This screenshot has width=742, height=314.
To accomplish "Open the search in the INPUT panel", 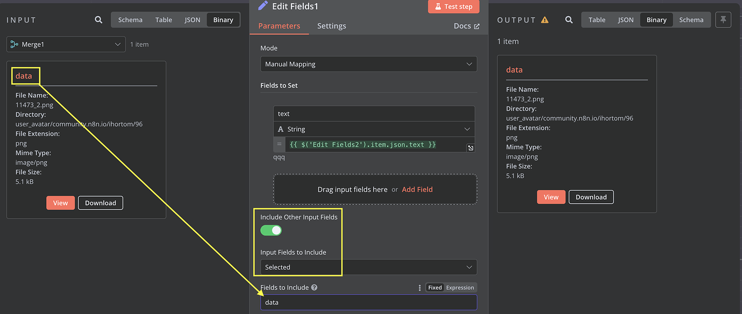I will pos(98,19).
